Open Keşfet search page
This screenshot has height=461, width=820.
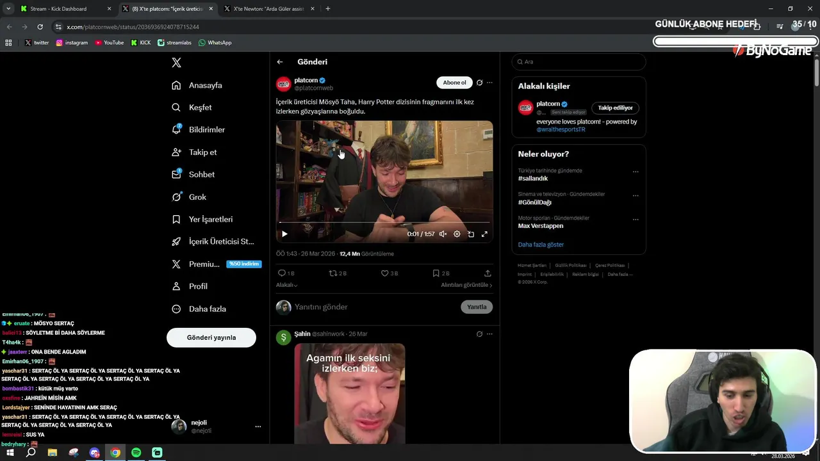192,108
